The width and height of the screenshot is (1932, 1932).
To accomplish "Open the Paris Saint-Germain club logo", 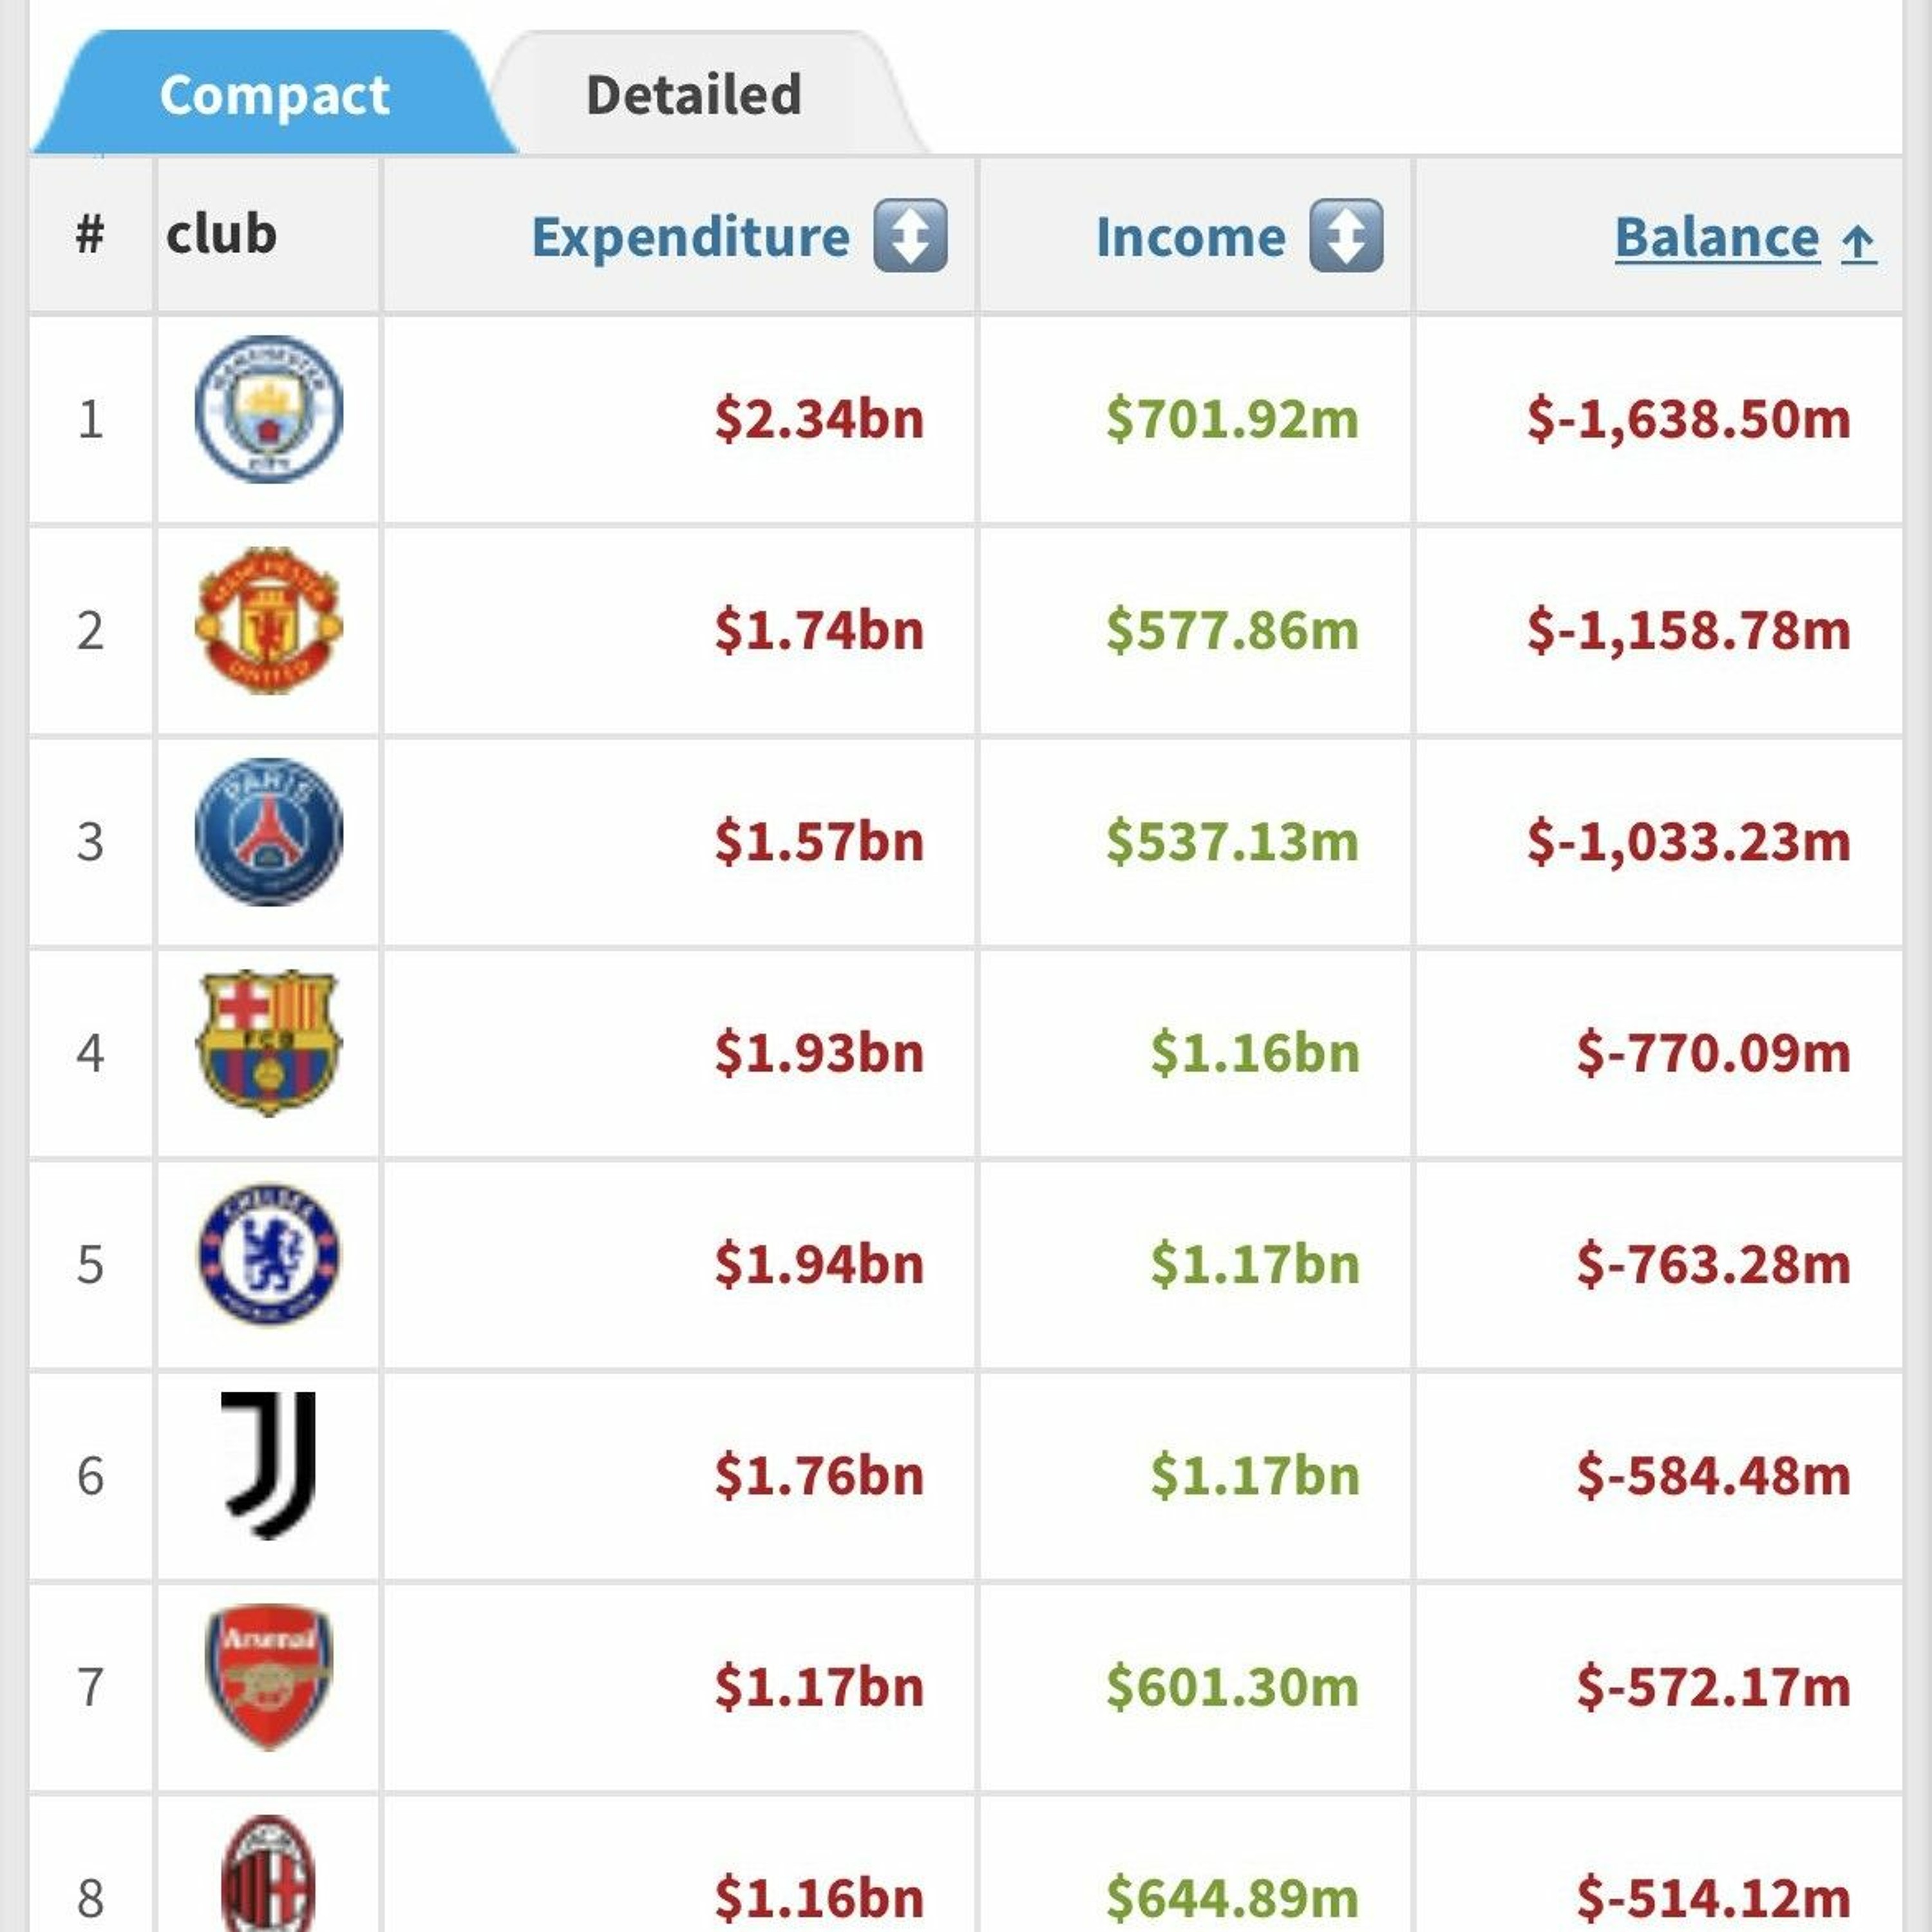I will pyautogui.click(x=268, y=832).
